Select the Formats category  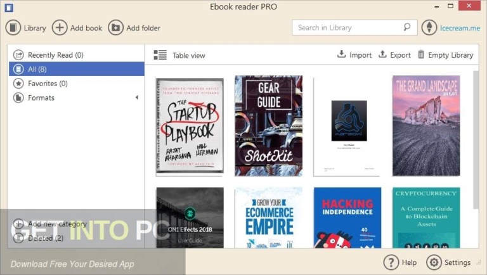(77, 98)
